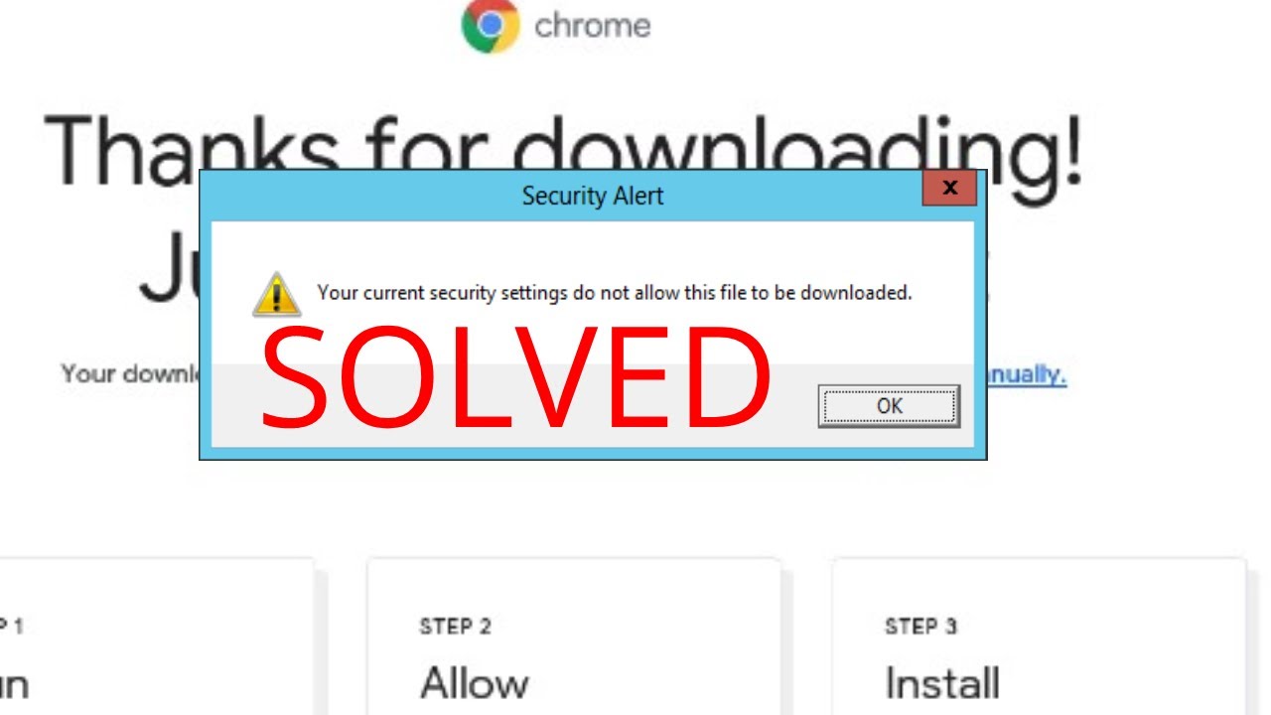Close the Security Alert dialog with X
This screenshot has width=1271, height=715.
coord(949,188)
